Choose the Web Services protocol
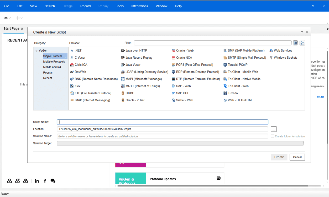Screen dimensions: 329x197 [x=283, y=50]
